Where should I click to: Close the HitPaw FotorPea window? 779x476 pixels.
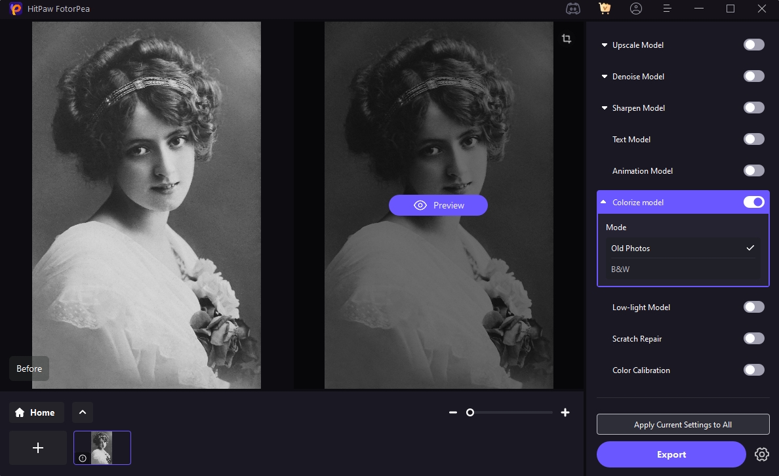pyautogui.click(x=761, y=9)
